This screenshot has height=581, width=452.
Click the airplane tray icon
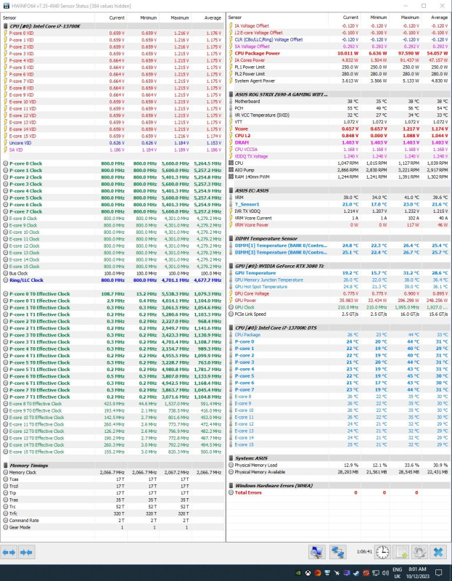pyautogui.click(x=337, y=573)
